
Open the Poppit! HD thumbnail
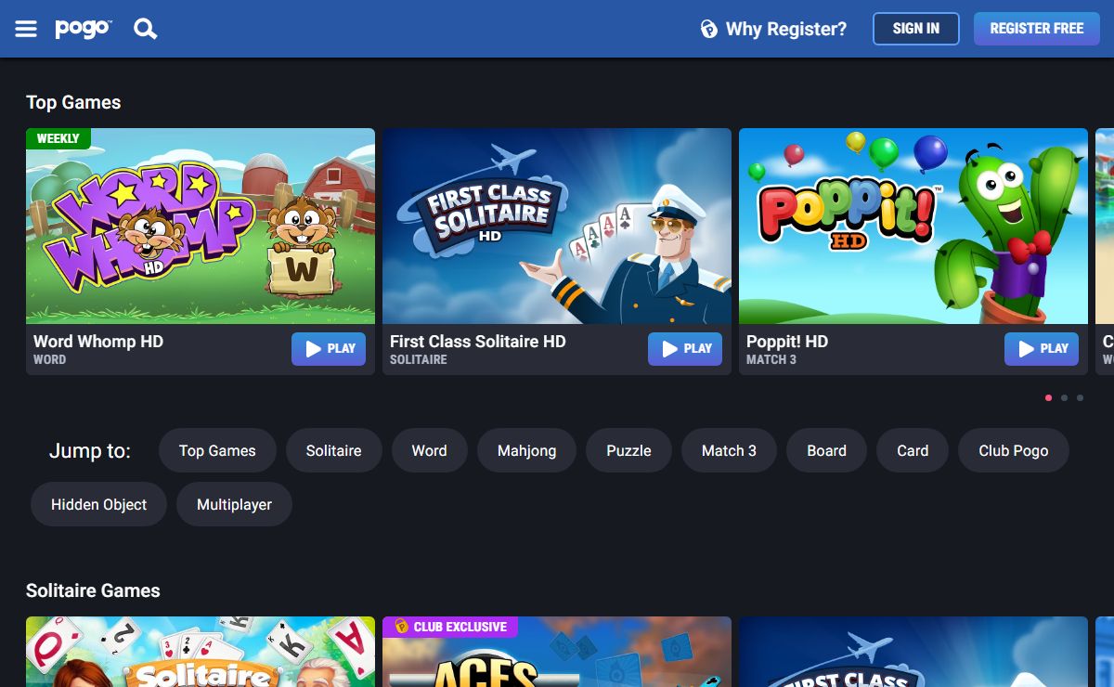[913, 226]
